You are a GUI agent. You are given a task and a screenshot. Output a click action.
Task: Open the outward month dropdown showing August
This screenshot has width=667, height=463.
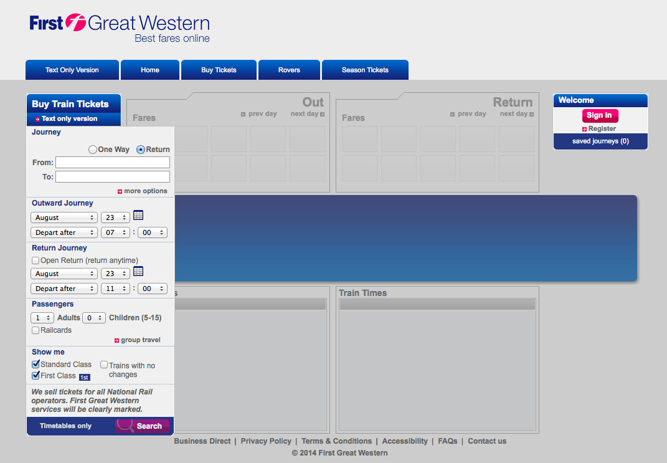64,217
